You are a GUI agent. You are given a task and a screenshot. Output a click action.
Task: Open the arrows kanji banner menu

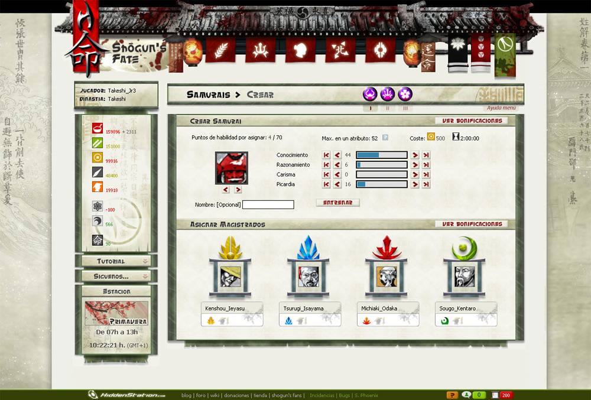tap(340, 50)
